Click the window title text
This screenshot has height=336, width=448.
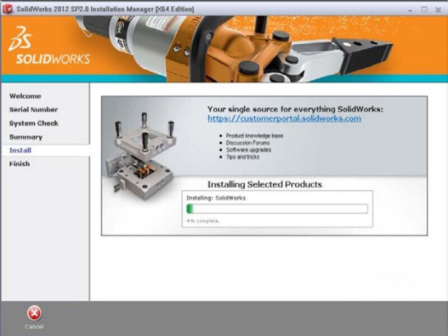105,9
